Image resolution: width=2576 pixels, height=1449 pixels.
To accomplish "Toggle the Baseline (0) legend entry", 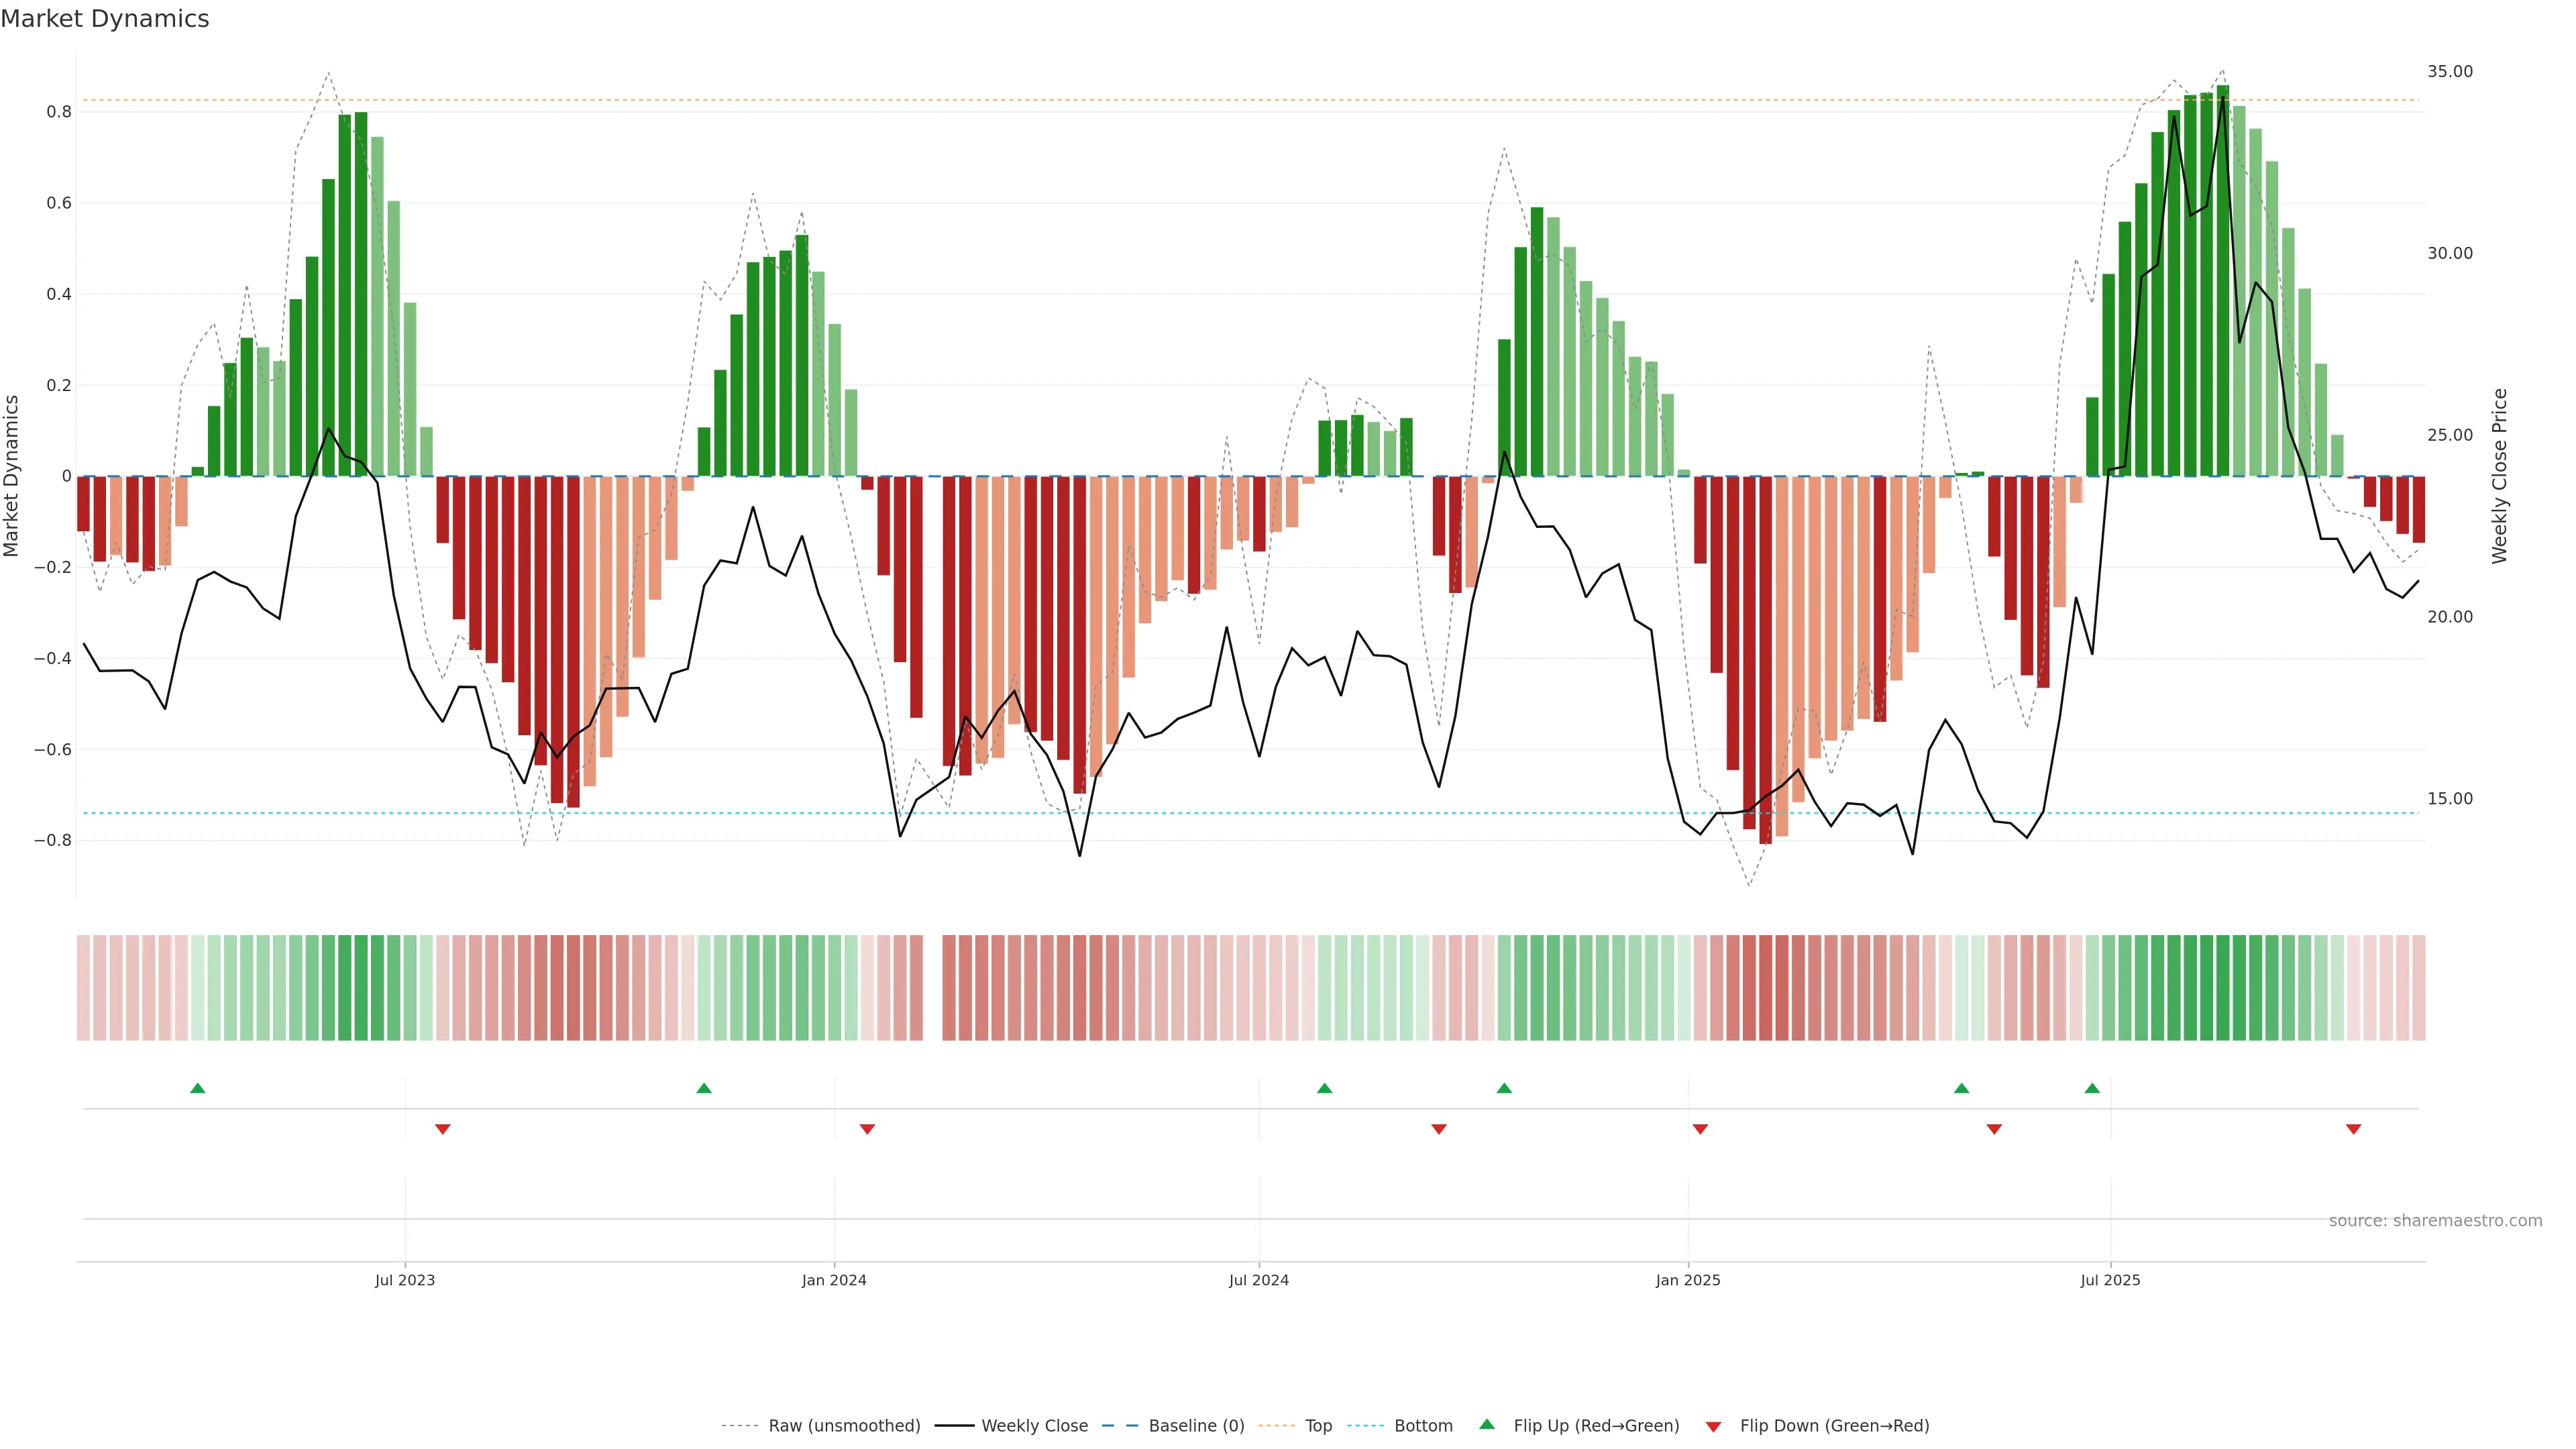I will point(1196,1426).
